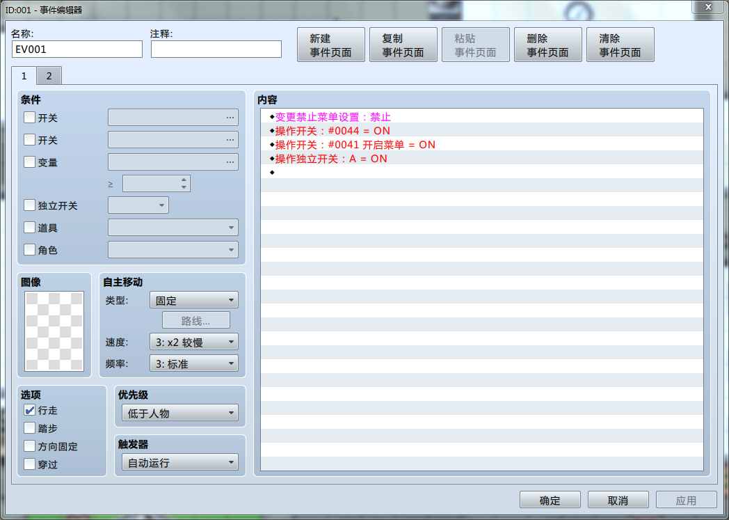729x520 pixels.
Task: Enable the 角色 condition checkbox
Action: pos(29,250)
